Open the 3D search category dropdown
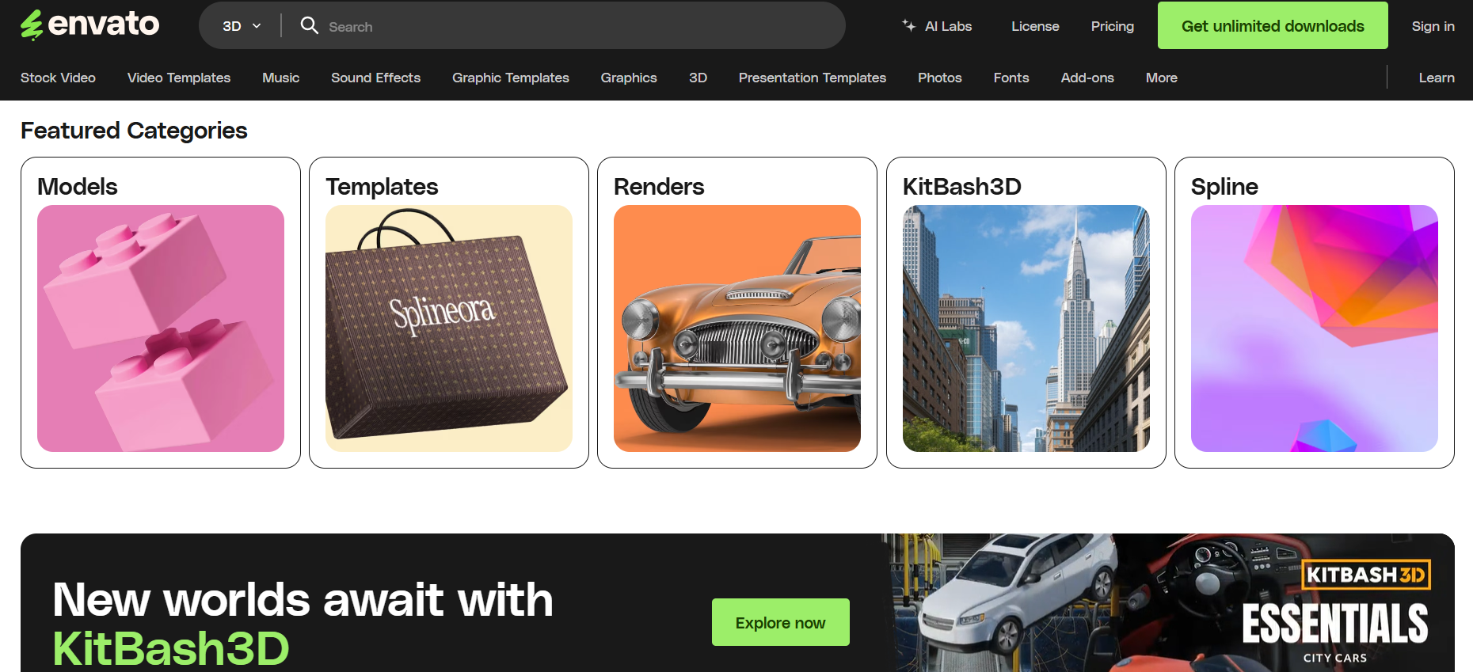Screen dimensions: 1473x672 [242, 26]
